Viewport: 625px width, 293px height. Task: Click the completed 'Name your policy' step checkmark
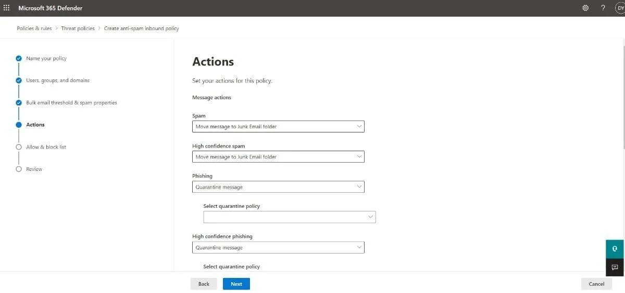click(19, 58)
